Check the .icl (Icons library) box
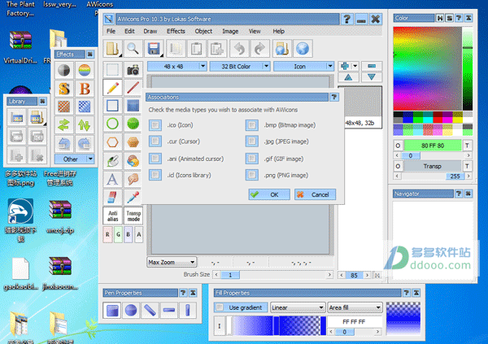The height and width of the screenshot is (344, 488). click(155, 175)
